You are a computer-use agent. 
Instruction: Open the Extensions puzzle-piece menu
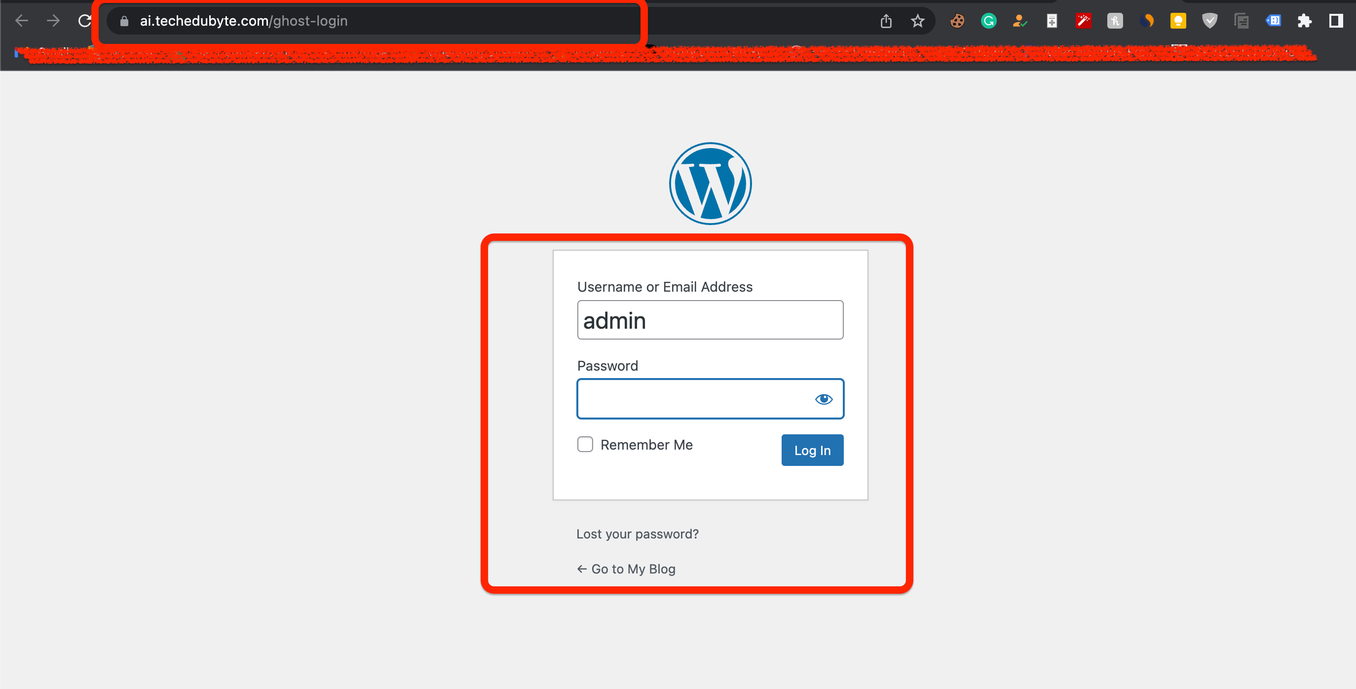(1304, 21)
